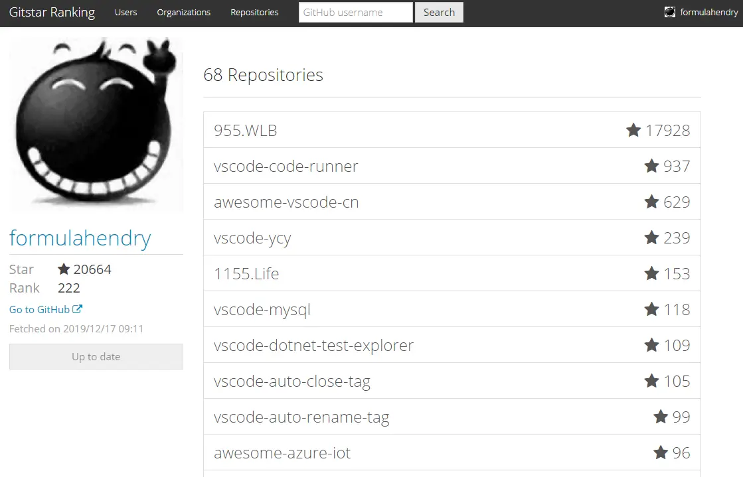
Task: Click the total star count 20664
Action: [x=92, y=269]
